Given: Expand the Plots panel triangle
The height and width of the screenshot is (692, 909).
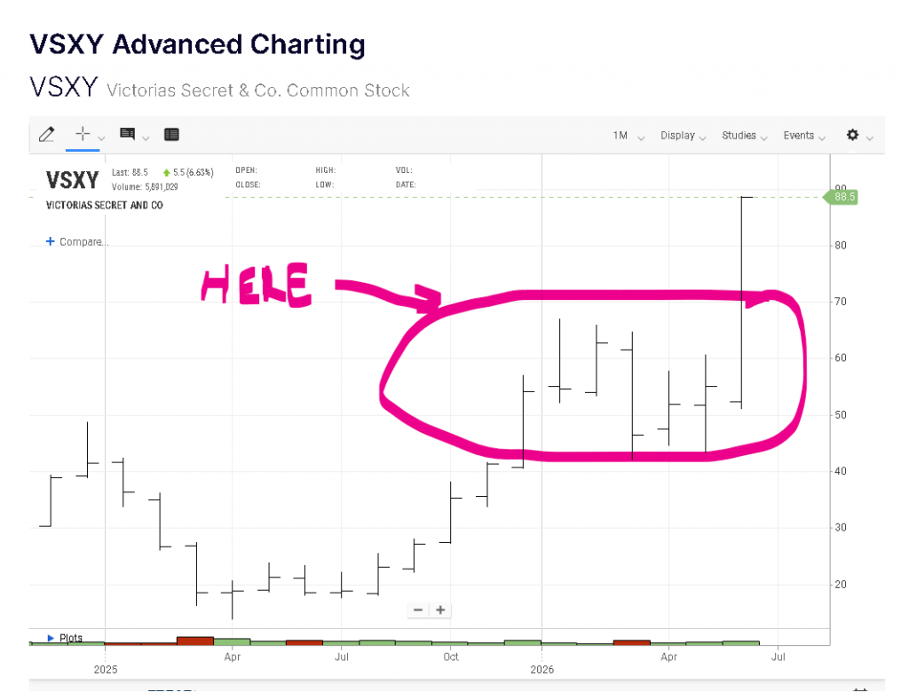Looking at the screenshot, I should click(51, 638).
